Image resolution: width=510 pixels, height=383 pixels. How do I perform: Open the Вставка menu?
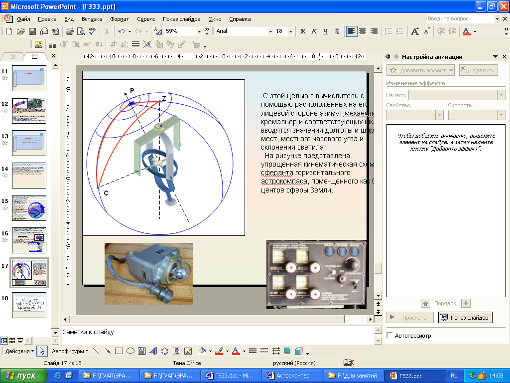(92, 19)
